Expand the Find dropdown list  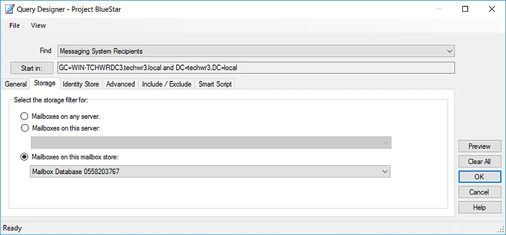coord(449,51)
